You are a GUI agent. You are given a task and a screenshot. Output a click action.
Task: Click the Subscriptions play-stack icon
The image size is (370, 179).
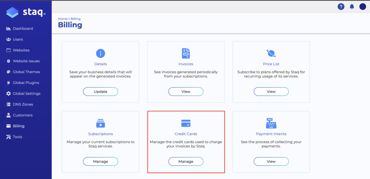point(100,123)
